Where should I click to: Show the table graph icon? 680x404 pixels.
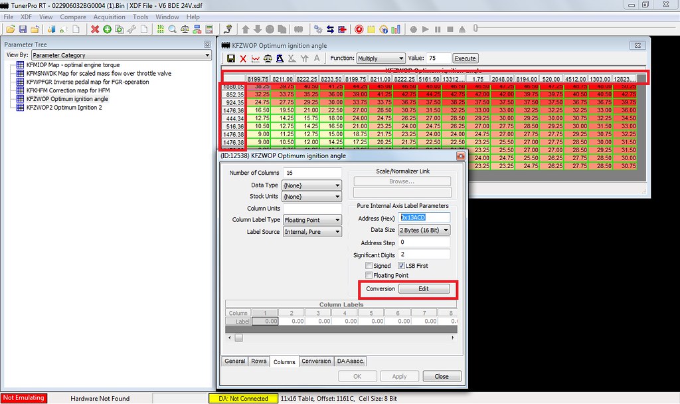pyautogui.click(x=256, y=58)
